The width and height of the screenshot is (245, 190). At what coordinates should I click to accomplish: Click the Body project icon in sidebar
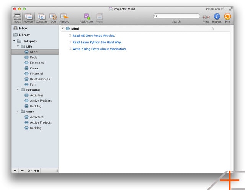(x=26, y=57)
